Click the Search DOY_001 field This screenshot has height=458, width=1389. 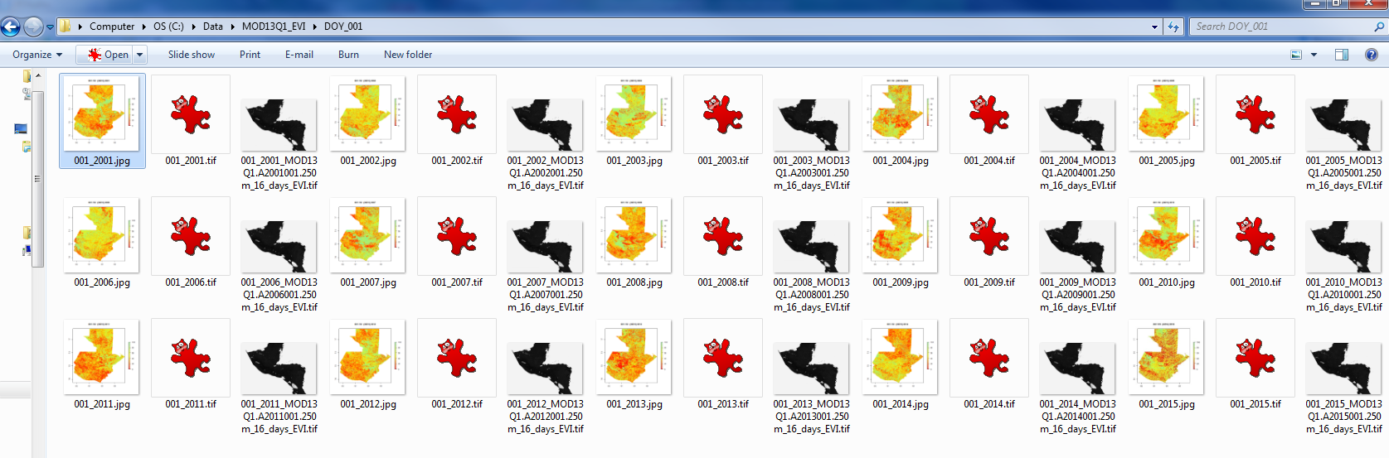point(1281,27)
